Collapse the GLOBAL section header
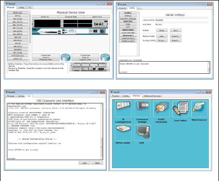This screenshot has height=181, width=219. click(128, 13)
